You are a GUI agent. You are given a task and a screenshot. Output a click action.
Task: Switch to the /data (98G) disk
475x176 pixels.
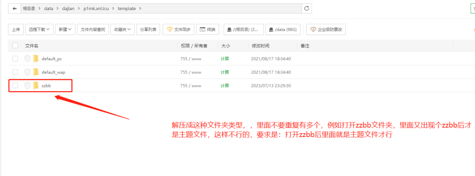[284, 29]
